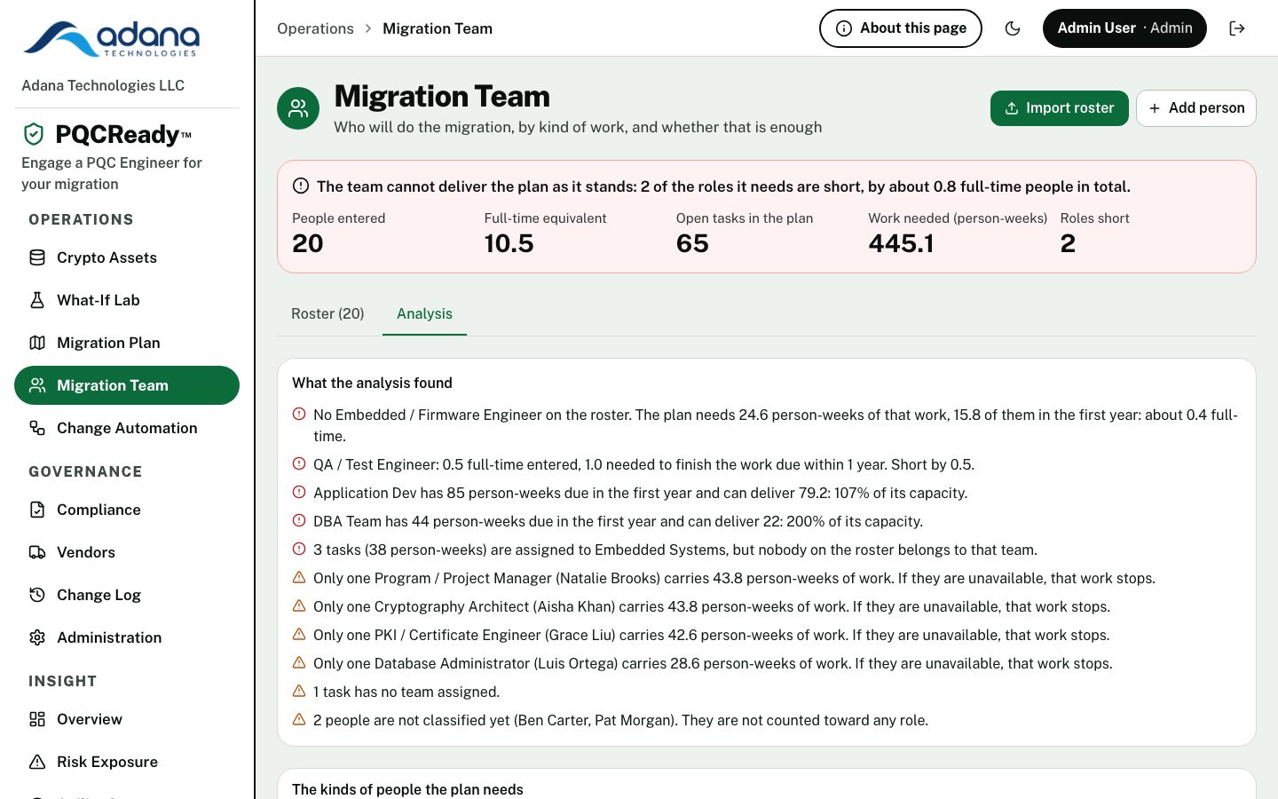Click the Full-time equivalent value 10.5
The image size is (1278, 799).
point(509,243)
